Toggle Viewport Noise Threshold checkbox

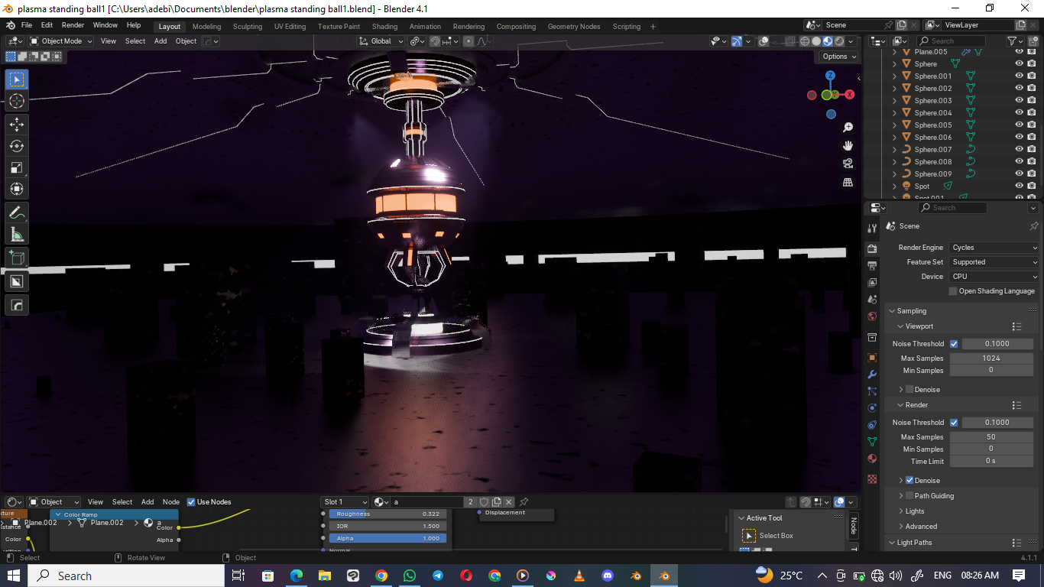pyautogui.click(x=954, y=344)
